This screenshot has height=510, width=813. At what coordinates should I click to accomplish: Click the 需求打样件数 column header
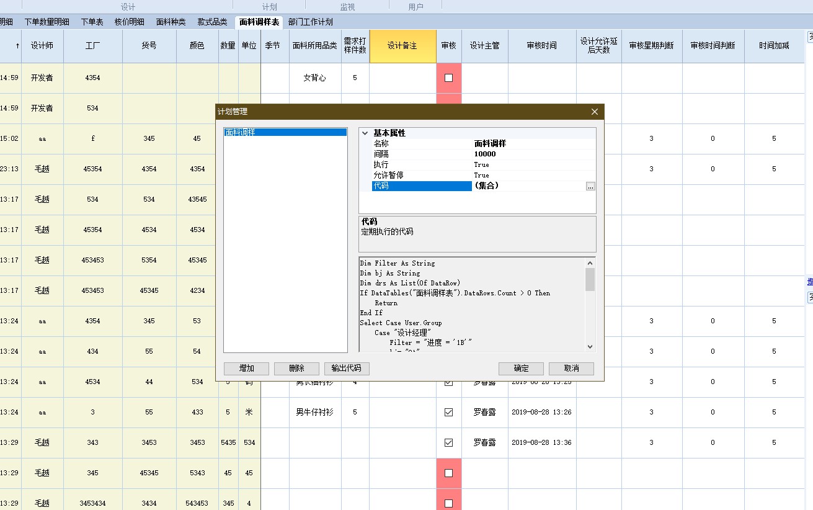point(355,46)
